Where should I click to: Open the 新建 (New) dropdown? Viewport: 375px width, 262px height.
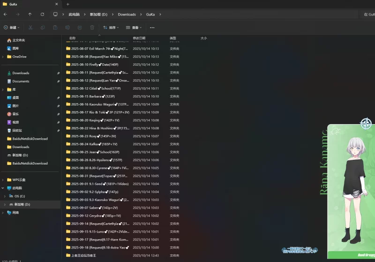[12, 28]
